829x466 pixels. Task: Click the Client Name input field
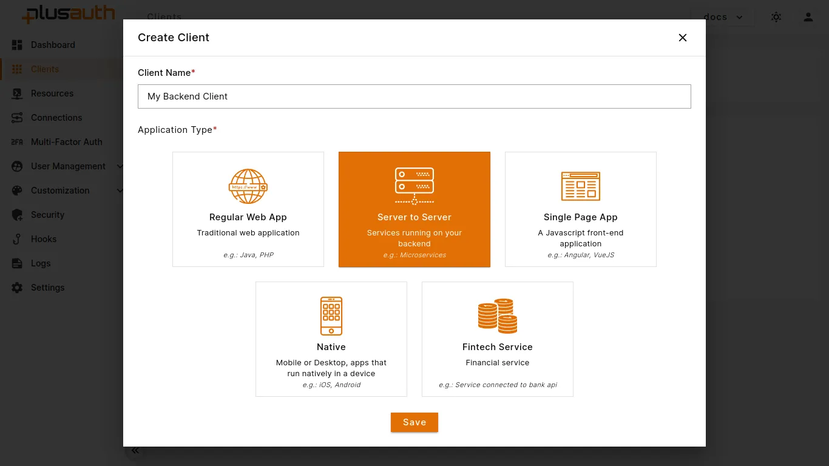coord(414,96)
